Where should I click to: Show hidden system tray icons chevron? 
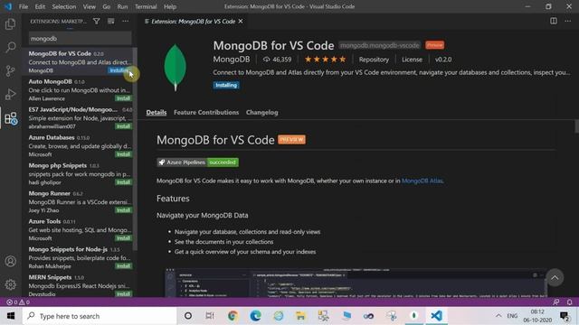tap(498, 316)
